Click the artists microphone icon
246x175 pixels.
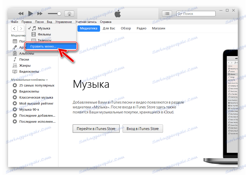click(15, 47)
